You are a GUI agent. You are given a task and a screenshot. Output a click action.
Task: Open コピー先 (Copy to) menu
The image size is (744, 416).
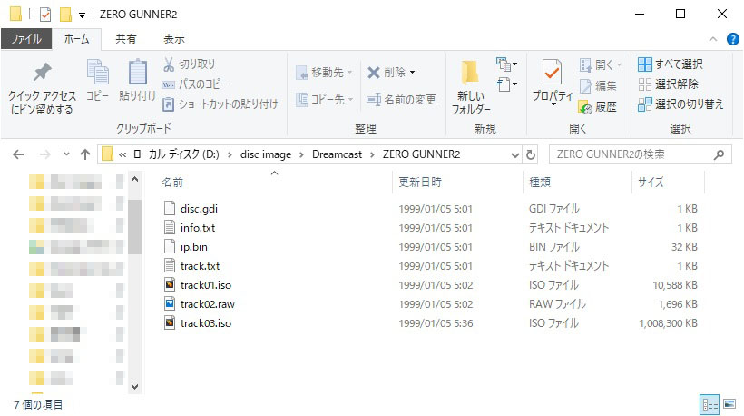point(324,99)
